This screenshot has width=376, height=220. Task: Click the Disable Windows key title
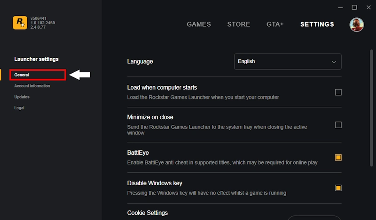click(x=155, y=183)
